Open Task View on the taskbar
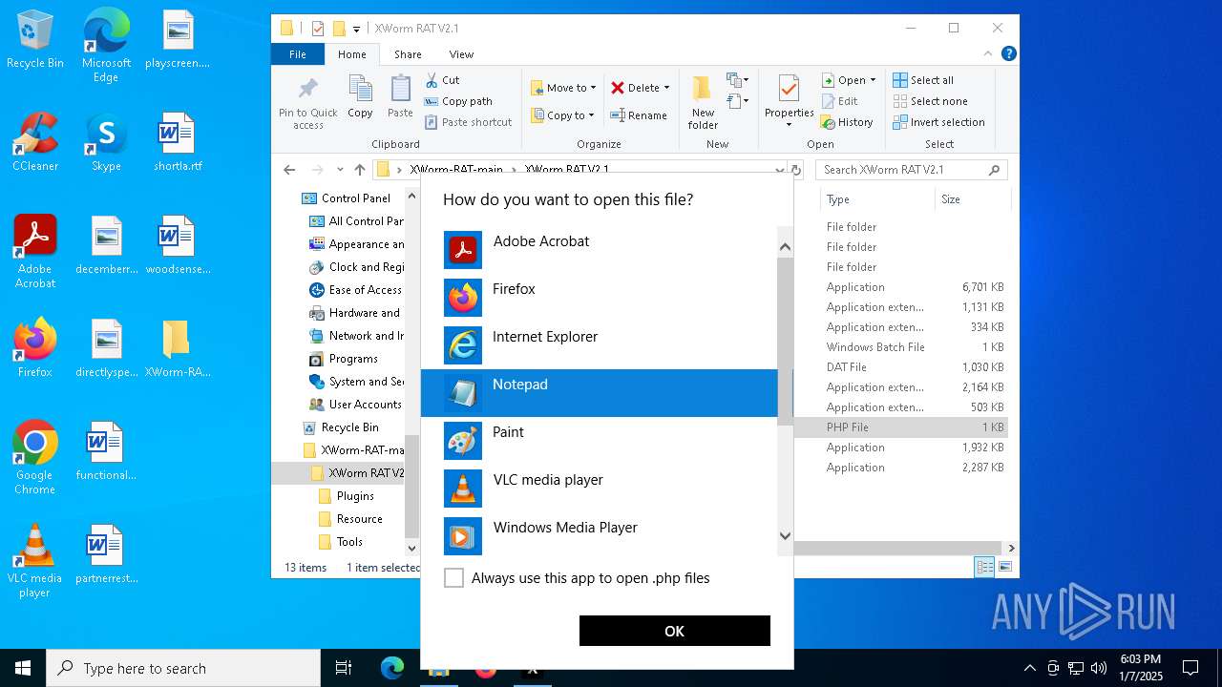 (344, 668)
